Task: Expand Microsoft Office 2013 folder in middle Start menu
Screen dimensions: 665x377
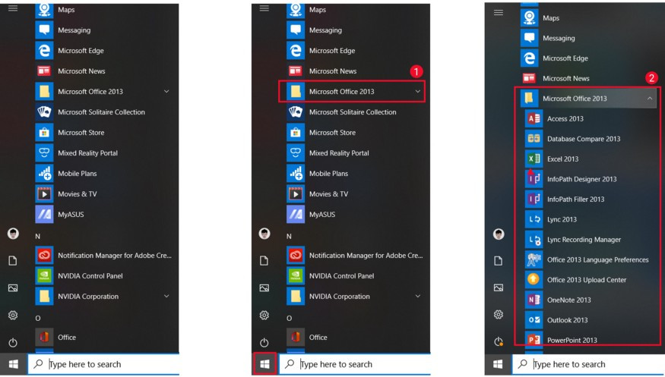Action: (x=352, y=91)
